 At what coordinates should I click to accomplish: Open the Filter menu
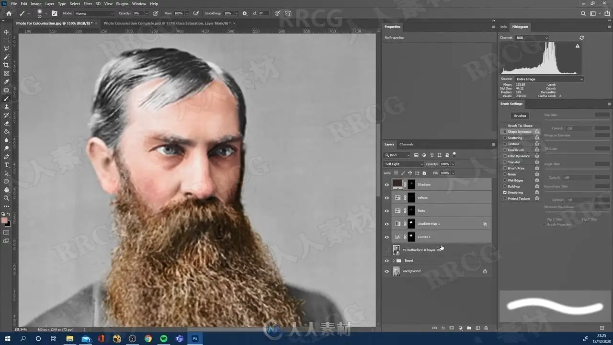(88, 4)
